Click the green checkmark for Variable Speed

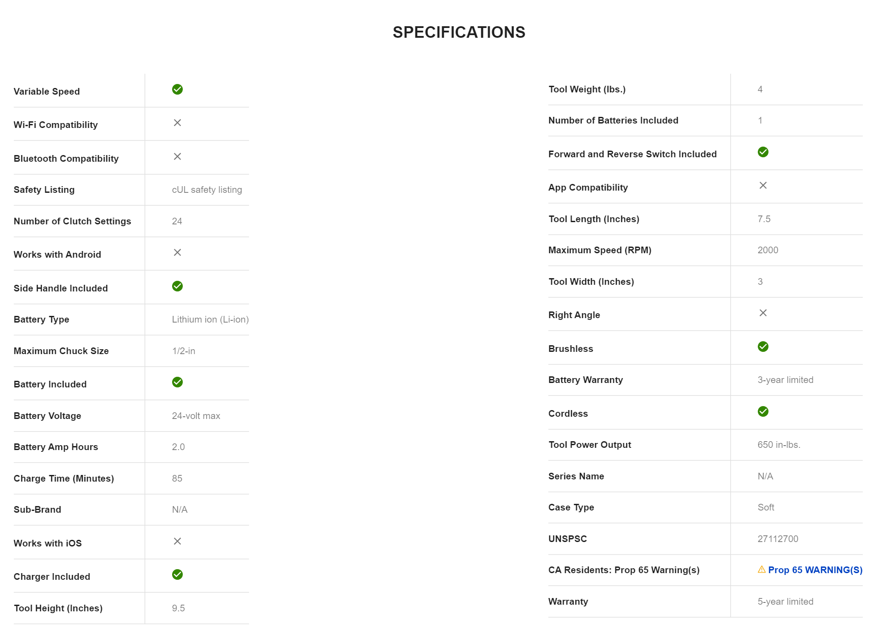coord(177,89)
